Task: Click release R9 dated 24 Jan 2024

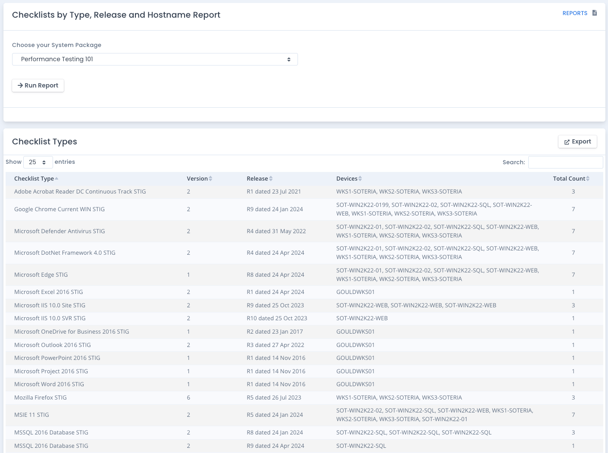Action: click(275, 209)
